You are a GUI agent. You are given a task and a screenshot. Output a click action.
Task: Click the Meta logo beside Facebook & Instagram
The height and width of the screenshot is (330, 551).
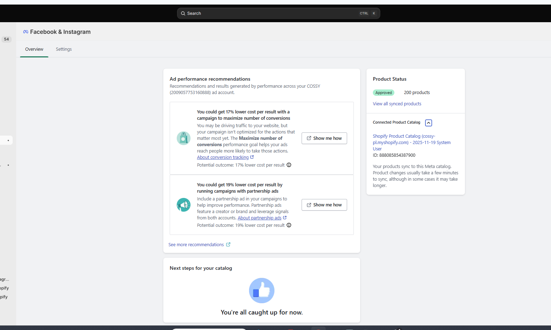(x=26, y=32)
